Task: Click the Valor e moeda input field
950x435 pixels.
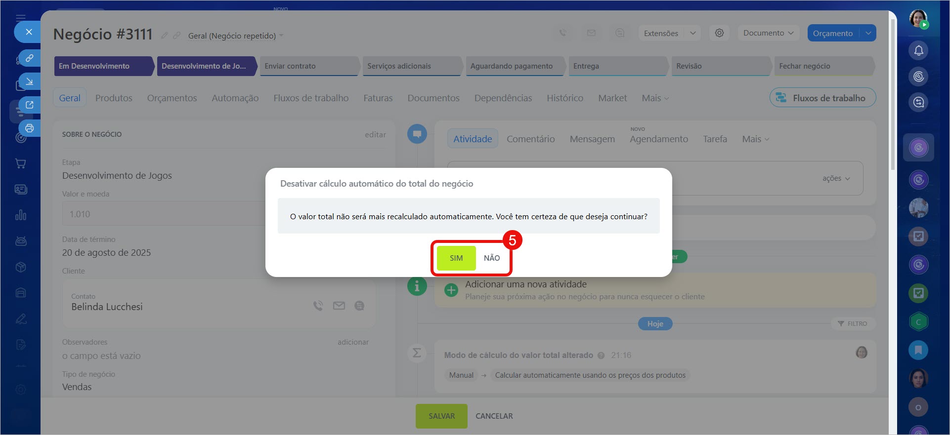Action: click(163, 214)
